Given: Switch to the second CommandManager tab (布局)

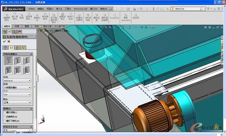Looking at the screenshot, I should coord(17,26).
